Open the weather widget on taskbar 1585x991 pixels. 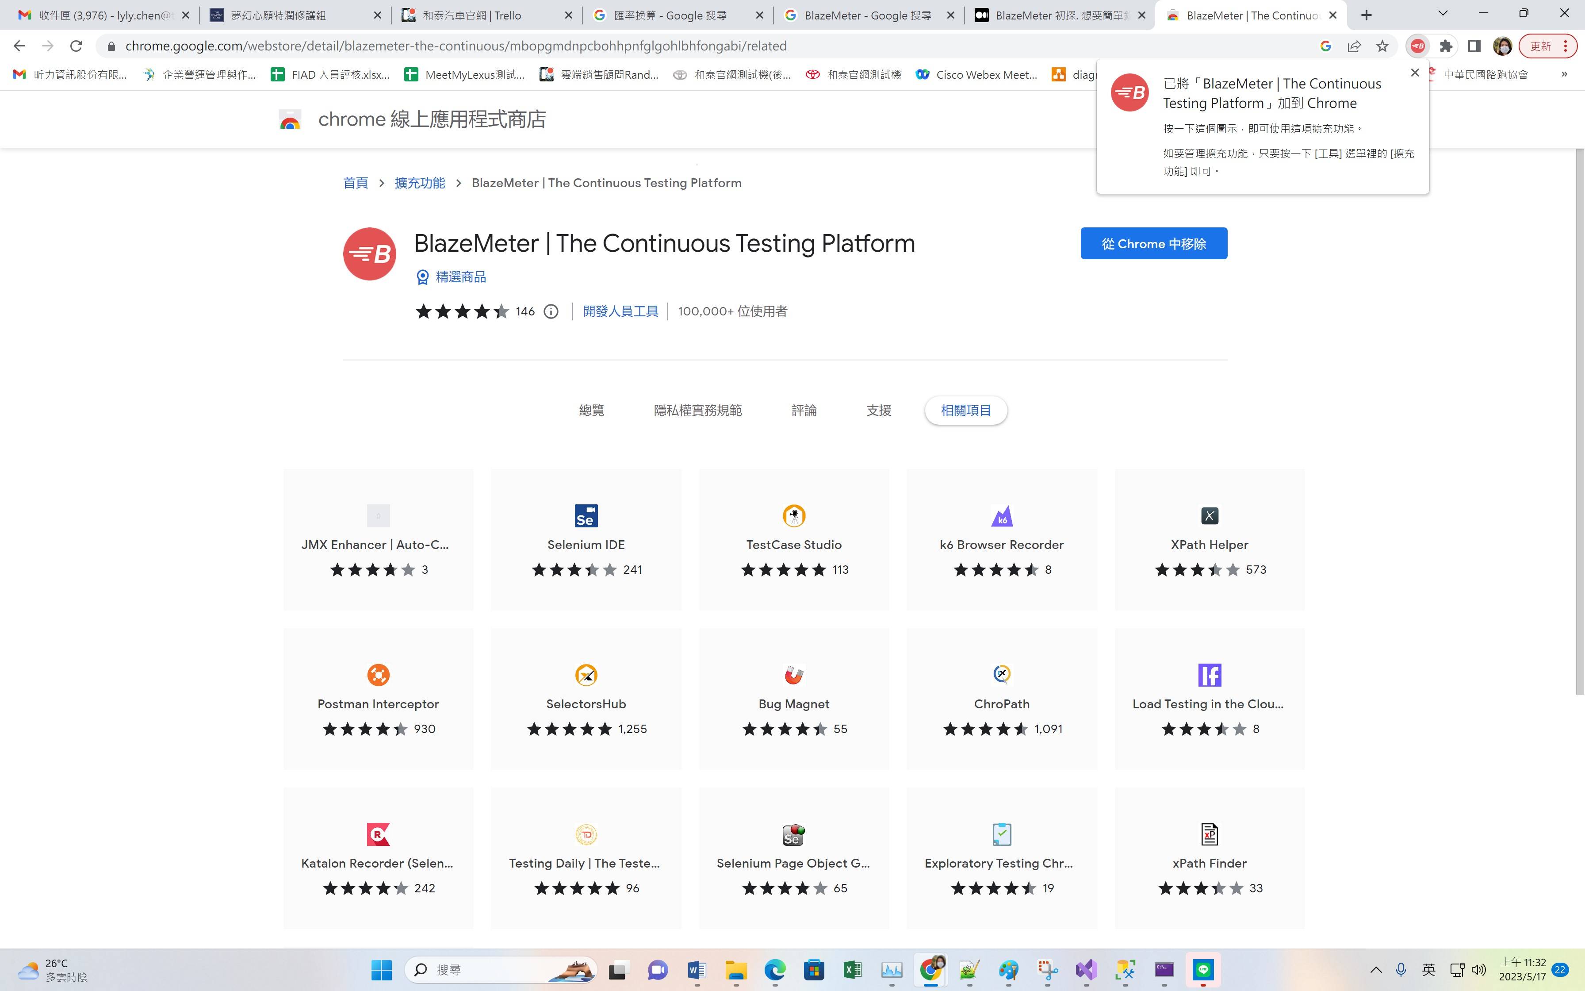(52, 970)
